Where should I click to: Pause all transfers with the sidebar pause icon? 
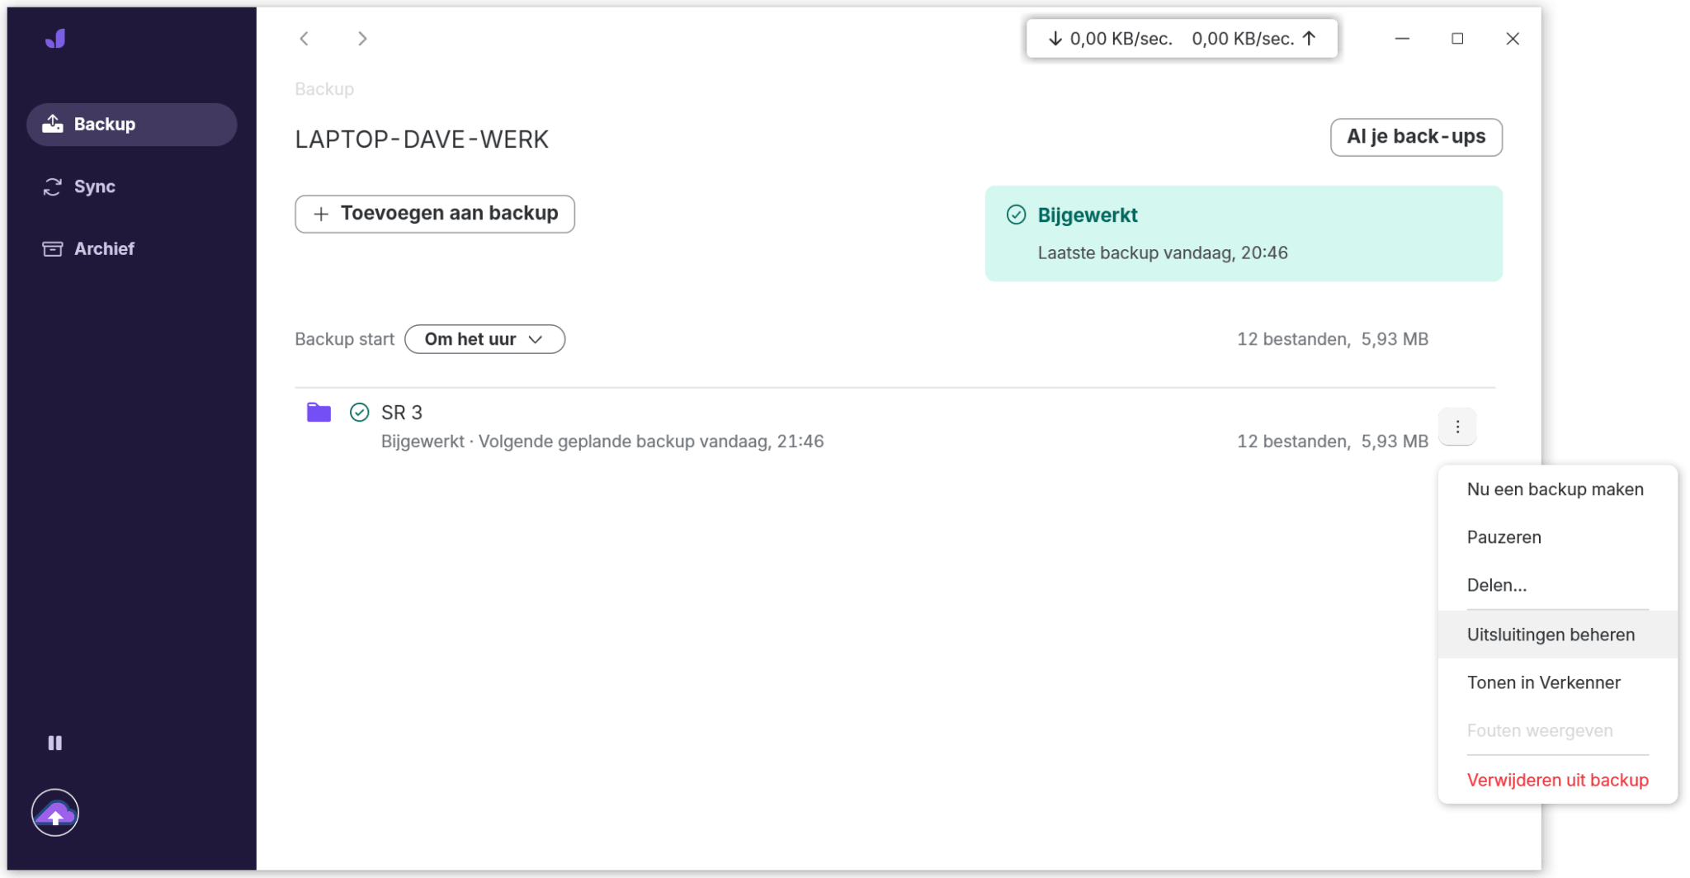pyautogui.click(x=55, y=743)
